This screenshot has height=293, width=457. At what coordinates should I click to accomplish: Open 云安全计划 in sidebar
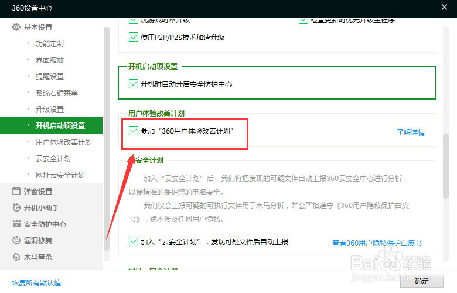pos(53,159)
